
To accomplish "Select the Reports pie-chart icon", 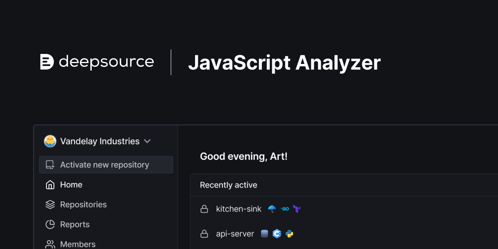I will tap(49, 224).
